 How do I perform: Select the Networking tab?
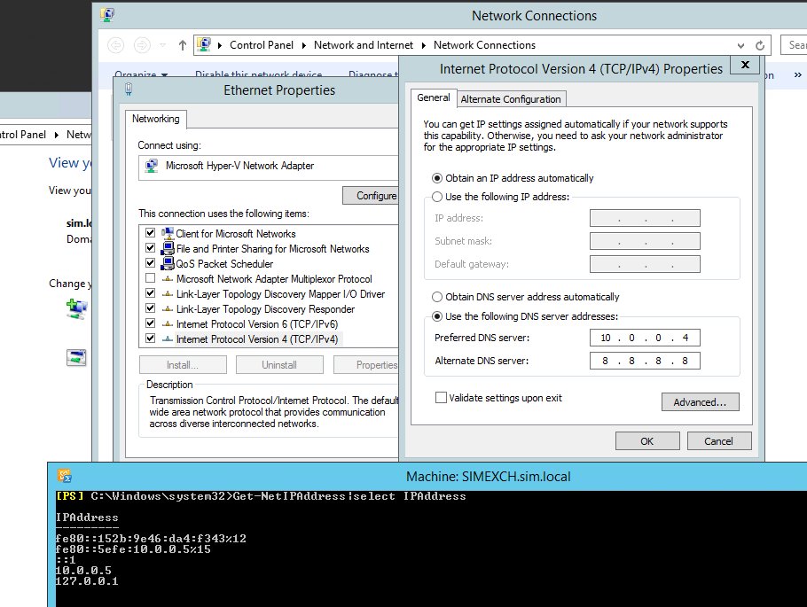point(155,119)
